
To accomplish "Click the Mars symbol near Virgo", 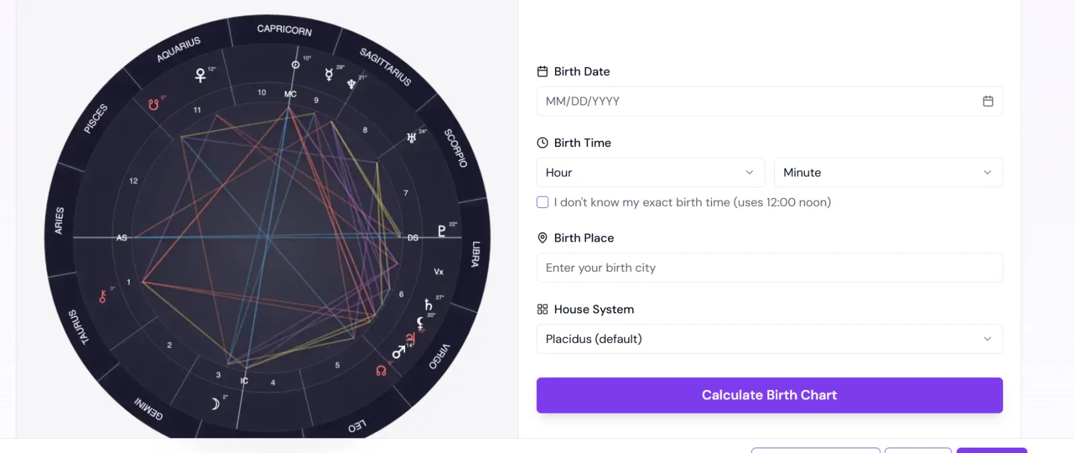I will [x=398, y=352].
